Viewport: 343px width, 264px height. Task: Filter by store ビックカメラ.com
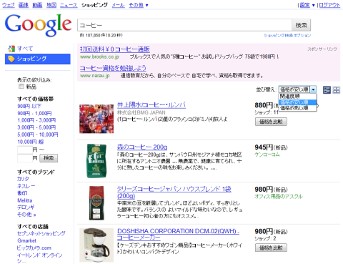point(34,248)
